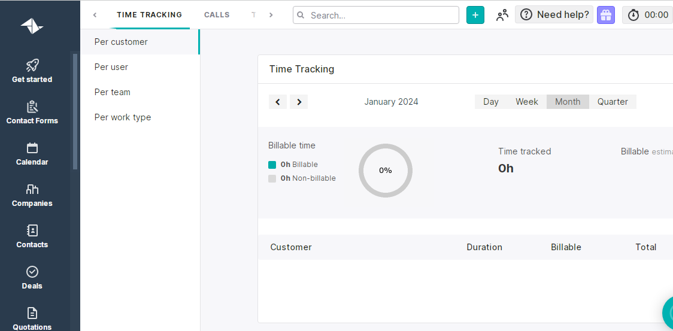Open Deals in sidebar
Image resolution: width=673 pixels, height=331 pixels.
pos(32,278)
